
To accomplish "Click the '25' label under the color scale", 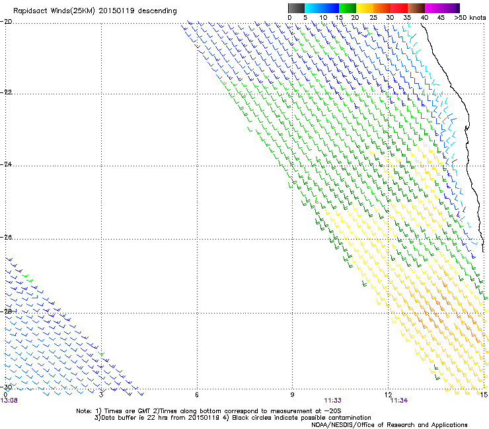I will click(x=373, y=18).
